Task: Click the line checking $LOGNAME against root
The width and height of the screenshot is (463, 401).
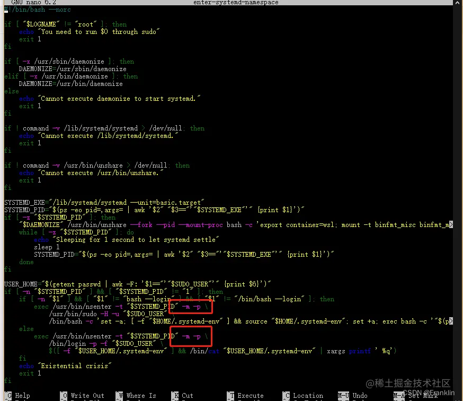Action: click(66, 24)
